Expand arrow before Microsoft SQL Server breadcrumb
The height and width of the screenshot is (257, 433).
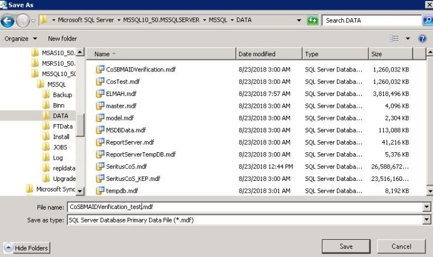[54, 20]
